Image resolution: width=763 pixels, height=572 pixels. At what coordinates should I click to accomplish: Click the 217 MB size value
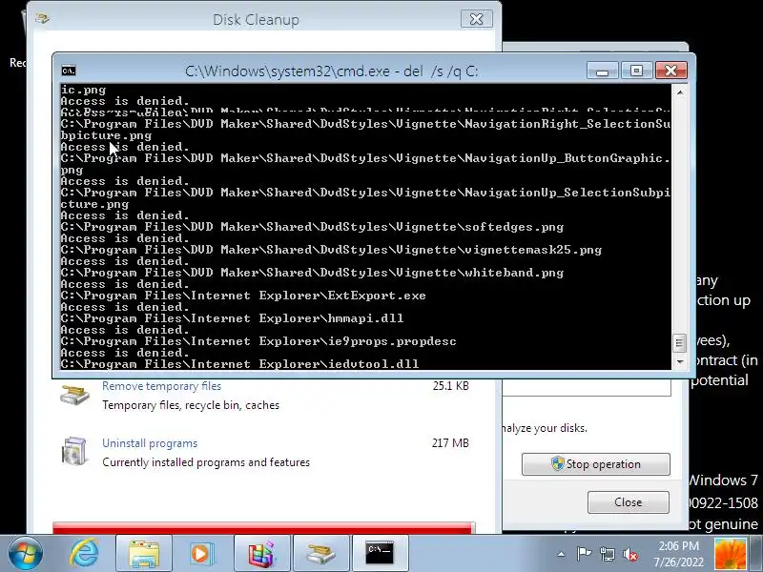[x=450, y=443]
